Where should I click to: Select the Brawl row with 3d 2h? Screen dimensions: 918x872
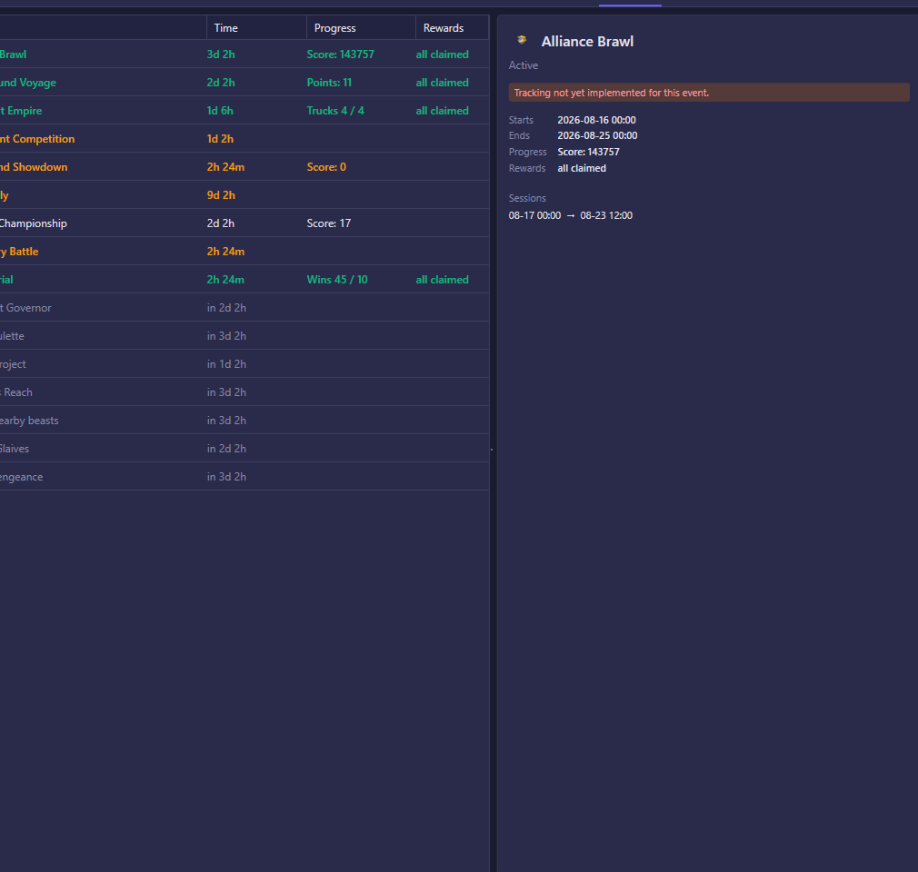click(244, 54)
